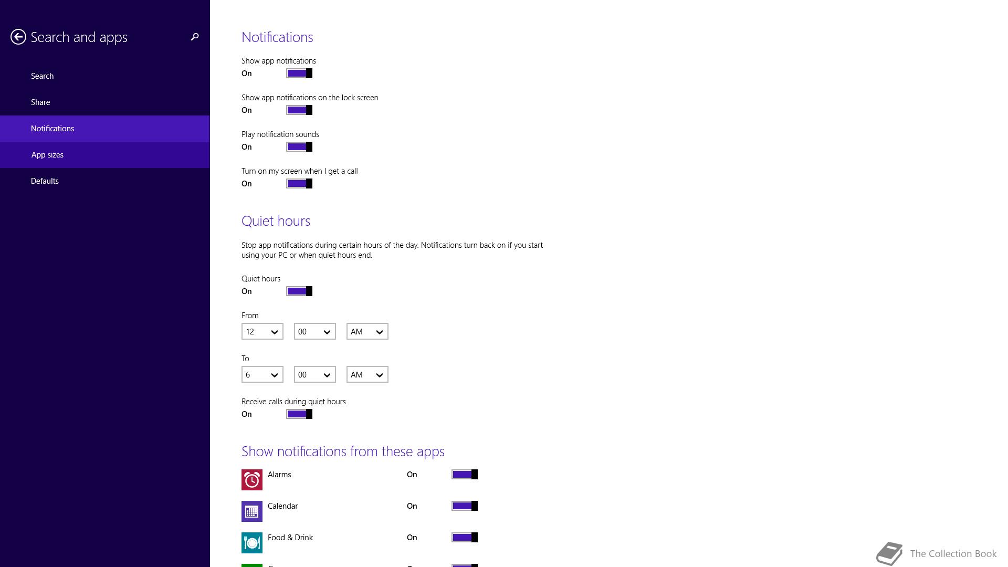Expand the From hour dropdown

[262, 332]
